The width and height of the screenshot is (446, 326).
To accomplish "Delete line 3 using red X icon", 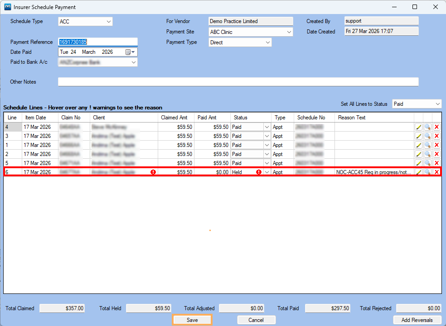I will click(436, 136).
